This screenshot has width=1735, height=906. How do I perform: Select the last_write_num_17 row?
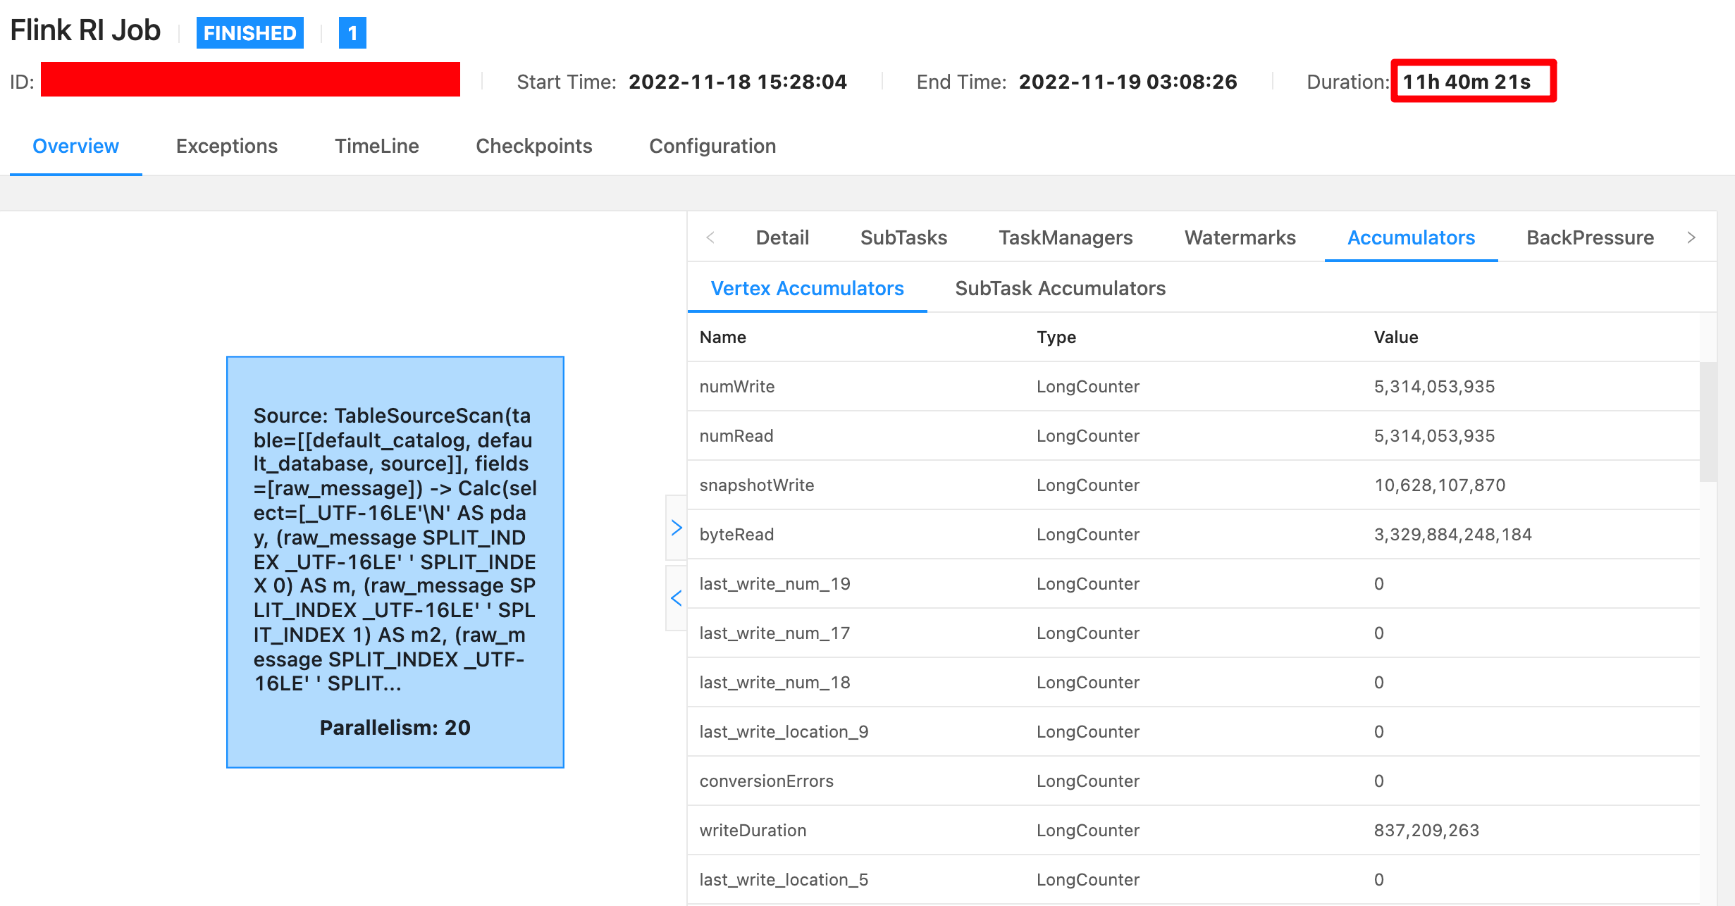[x=1193, y=633]
